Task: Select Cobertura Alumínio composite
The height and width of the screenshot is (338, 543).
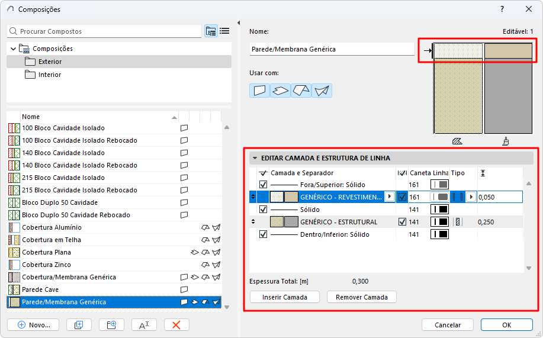Action: click(x=114, y=228)
